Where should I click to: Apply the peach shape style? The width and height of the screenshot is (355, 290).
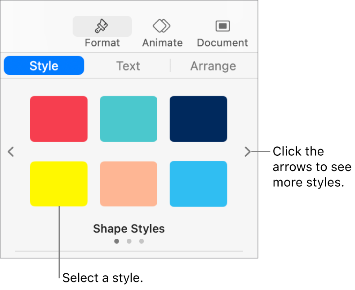click(129, 184)
